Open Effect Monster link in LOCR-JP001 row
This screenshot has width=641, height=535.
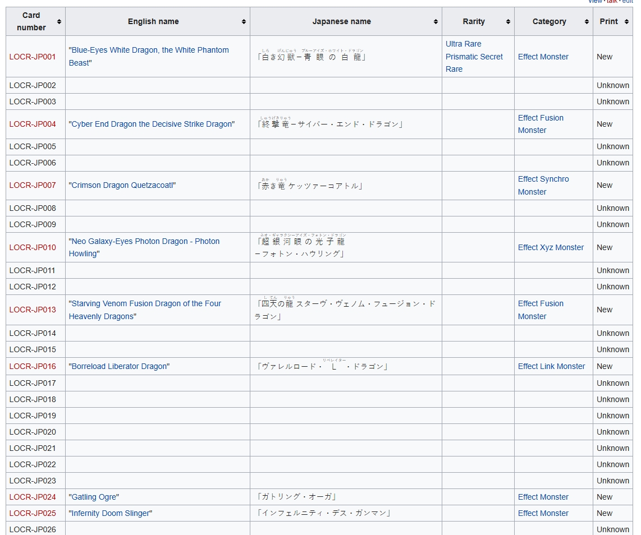pyautogui.click(x=543, y=57)
